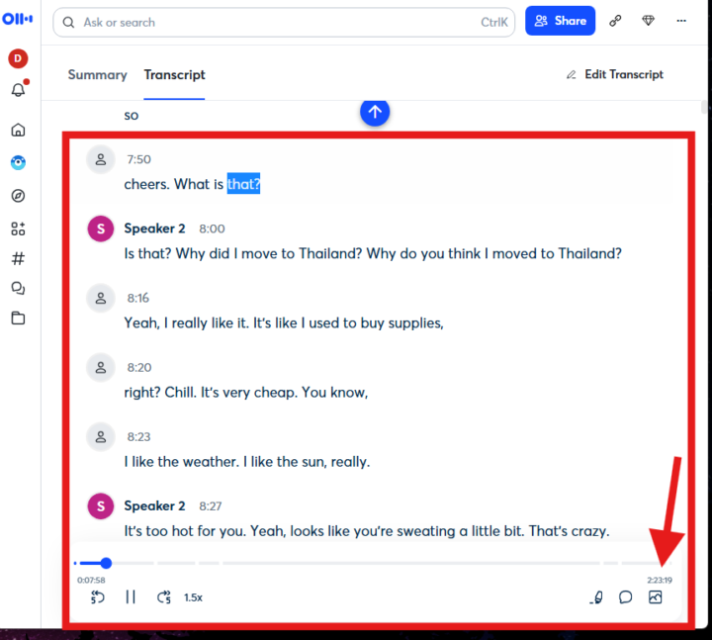This screenshot has height=640, width=712.
Task: Open the Apps grid icon
Action: click(x=18, y=229)
